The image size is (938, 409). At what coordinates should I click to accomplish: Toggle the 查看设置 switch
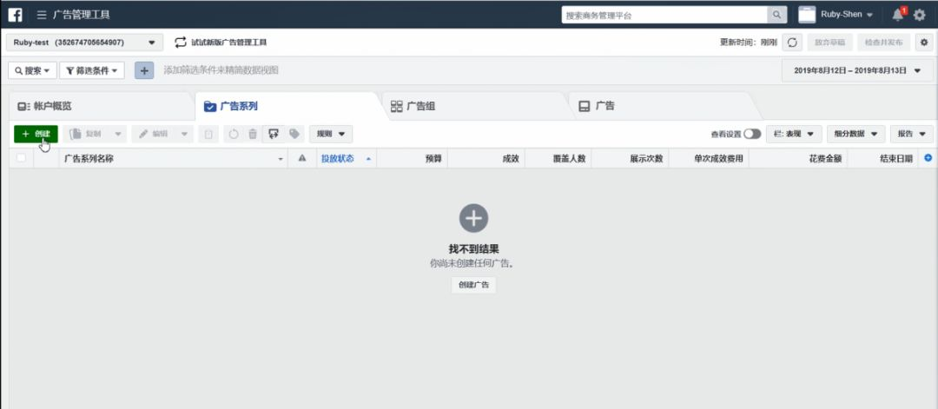coord(752,134)
